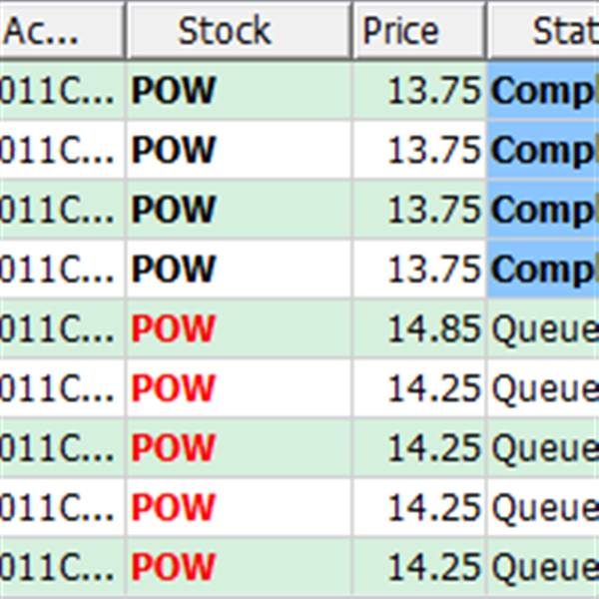This screenshot has width=599, height=599.
Task: Click the last 14.25 price cell
Action: [x=419, y=566]
